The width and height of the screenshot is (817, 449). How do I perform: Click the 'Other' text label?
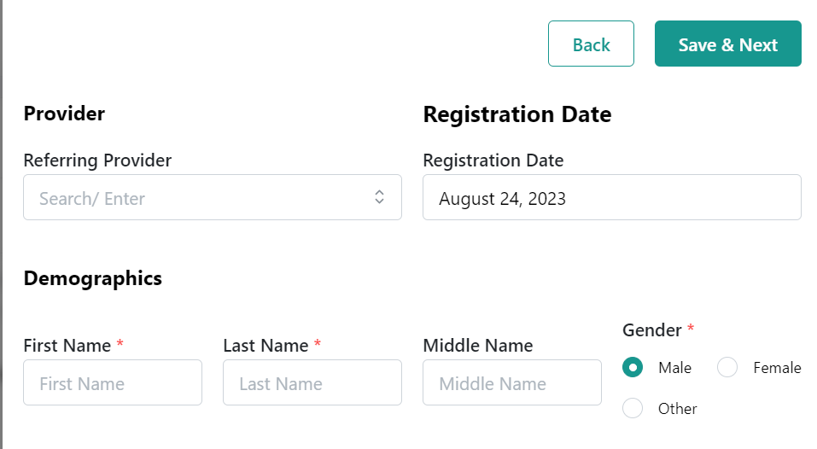coord(677,409)
